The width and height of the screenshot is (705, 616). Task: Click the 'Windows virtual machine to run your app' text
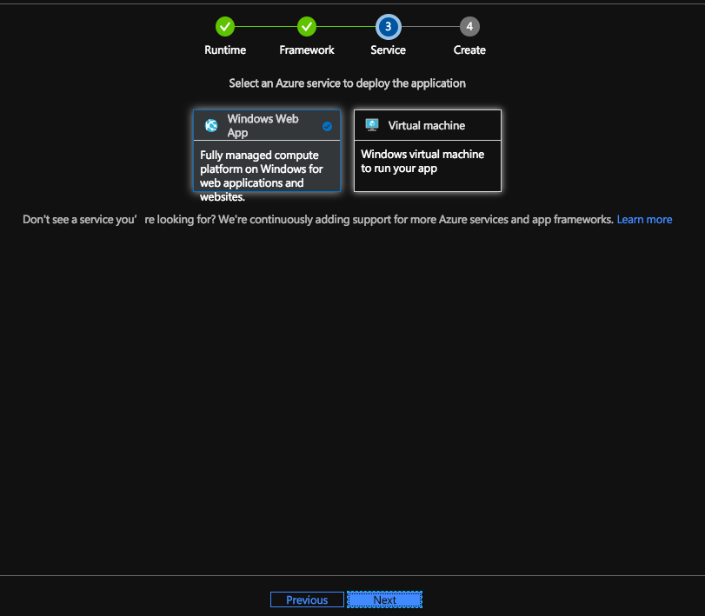pos(422,162)
